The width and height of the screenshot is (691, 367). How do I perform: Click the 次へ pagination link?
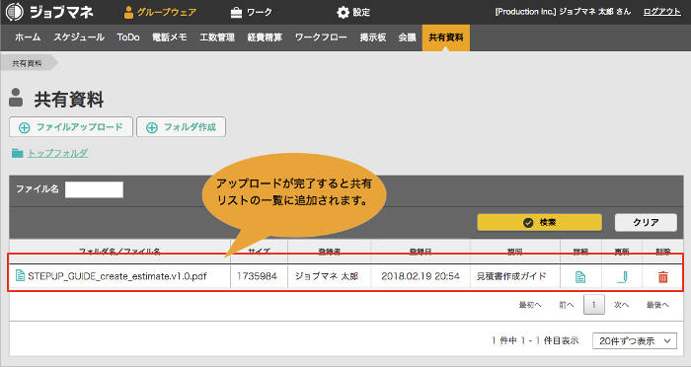click(x=621, y=305)
